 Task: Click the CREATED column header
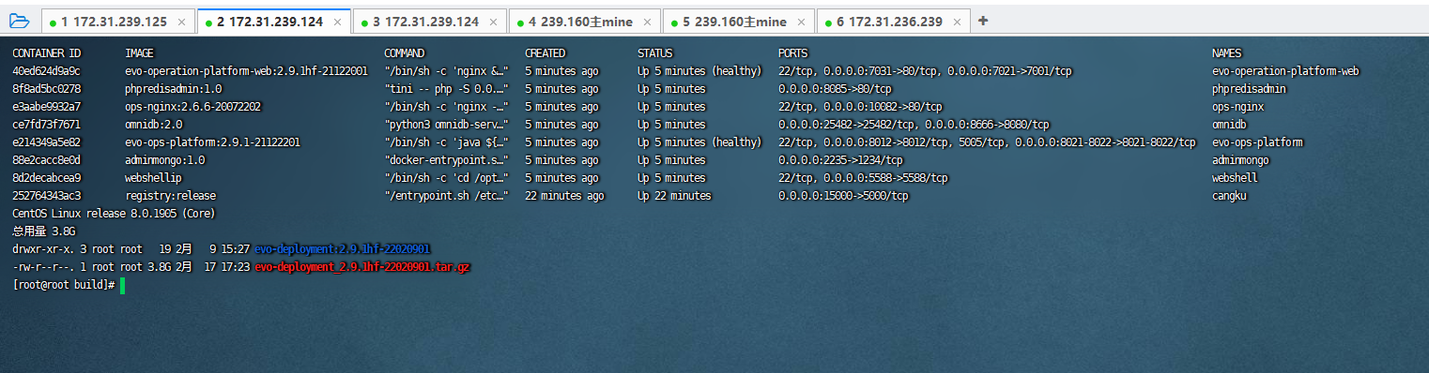(545, 53)
